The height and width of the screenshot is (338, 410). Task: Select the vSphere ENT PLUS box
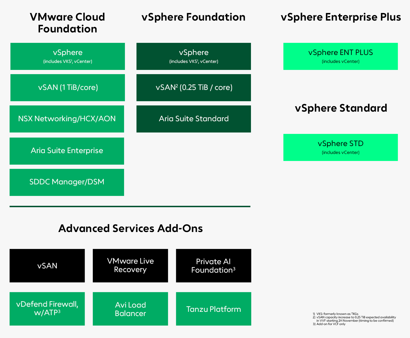click(x=341, y=56)
